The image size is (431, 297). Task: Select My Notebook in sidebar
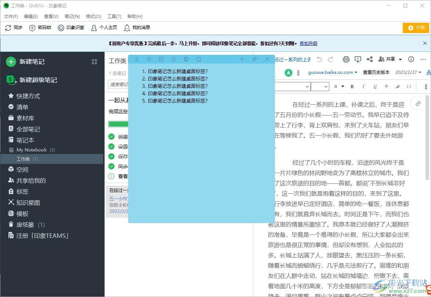32,150
